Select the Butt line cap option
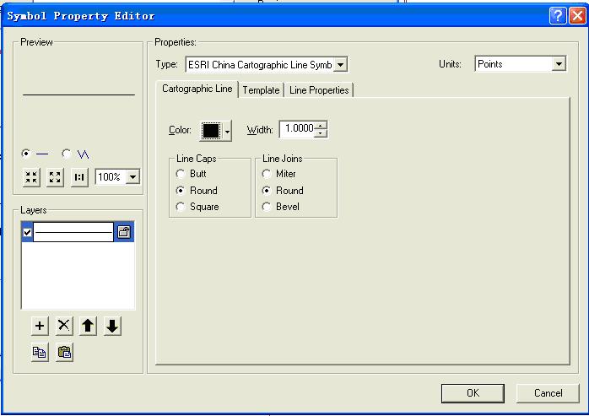The height and width of the screenshot is (416, 589). (181, 174)
